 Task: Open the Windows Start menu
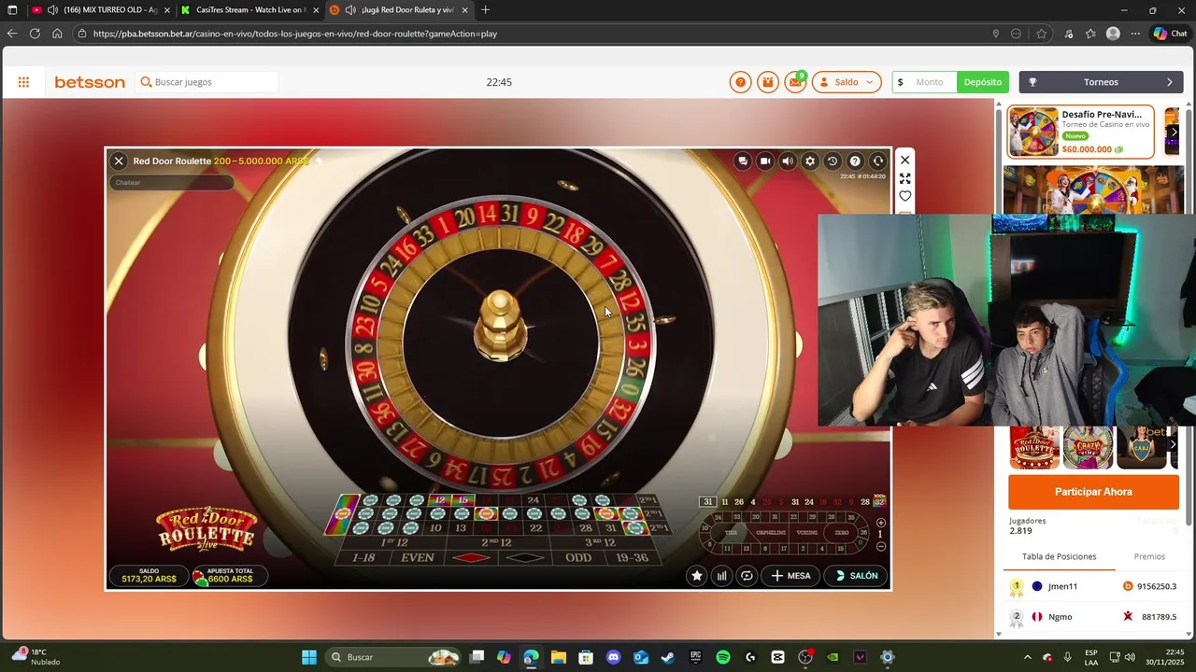tap(309, 657)
